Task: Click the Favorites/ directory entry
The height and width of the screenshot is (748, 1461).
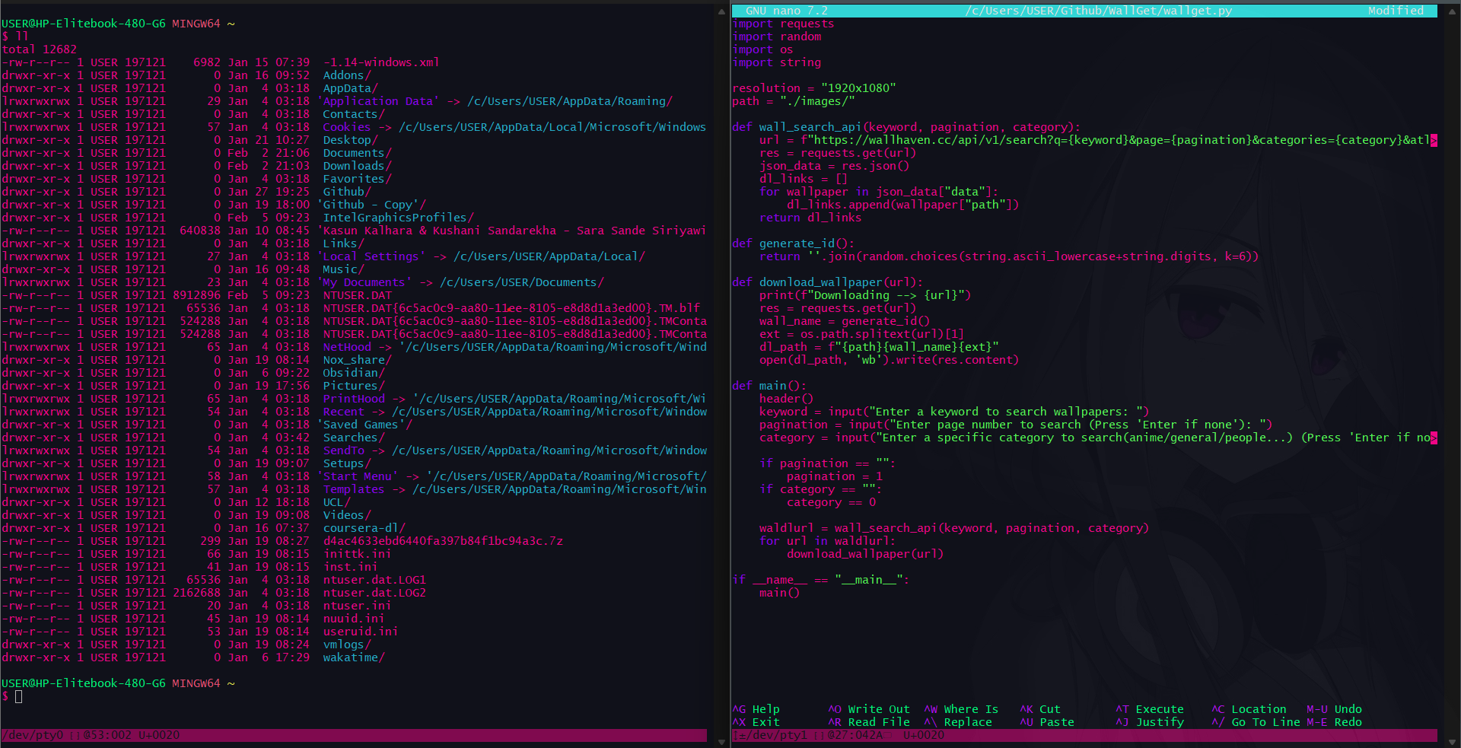Action: pyautogui.click(x=357, y=179)
